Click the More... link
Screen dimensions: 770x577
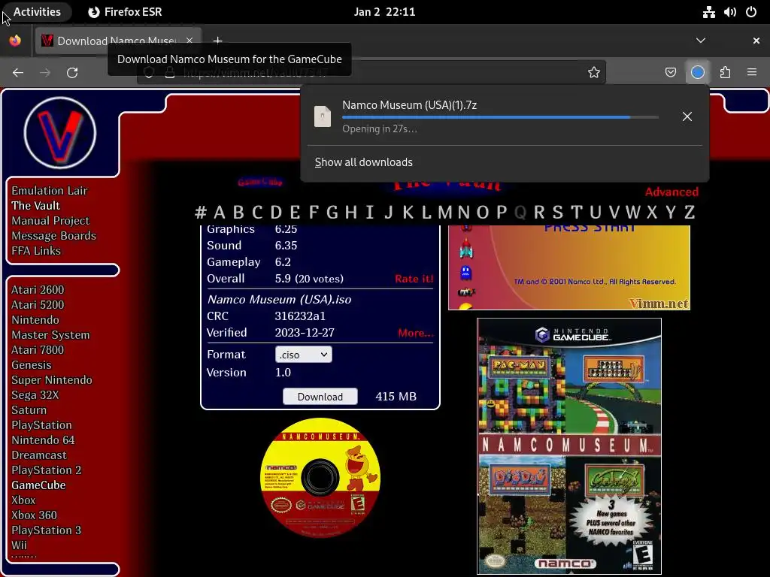pyautogui.click(x=415, y=333)
